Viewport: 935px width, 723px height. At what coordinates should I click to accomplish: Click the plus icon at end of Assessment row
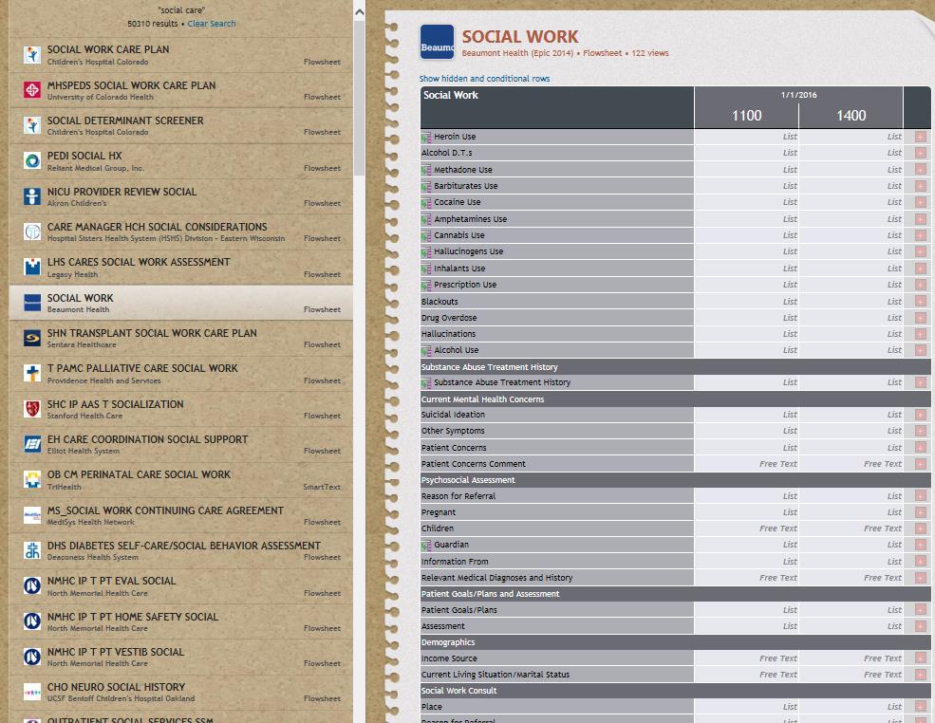(x=921, y=626)
